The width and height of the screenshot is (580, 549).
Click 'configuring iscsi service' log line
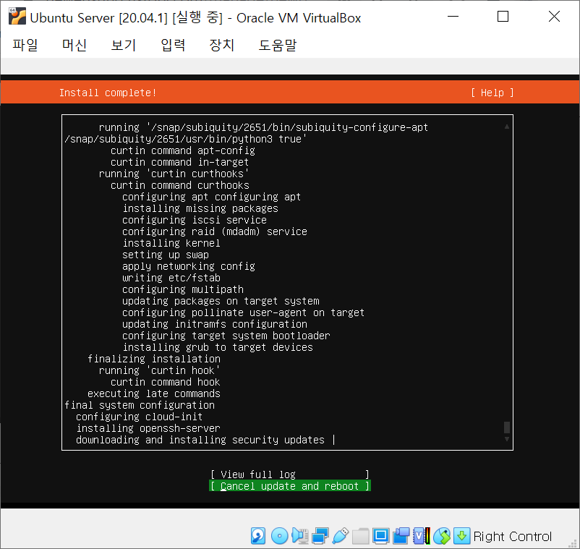pyautogui.click(x=195, y=220)
